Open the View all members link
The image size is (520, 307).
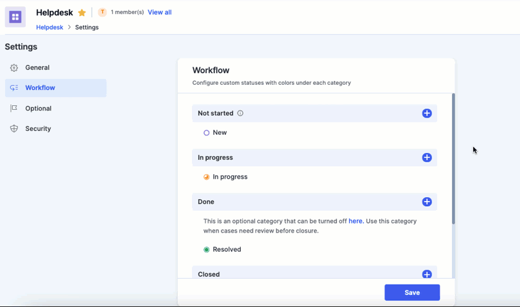pos(159,12)
